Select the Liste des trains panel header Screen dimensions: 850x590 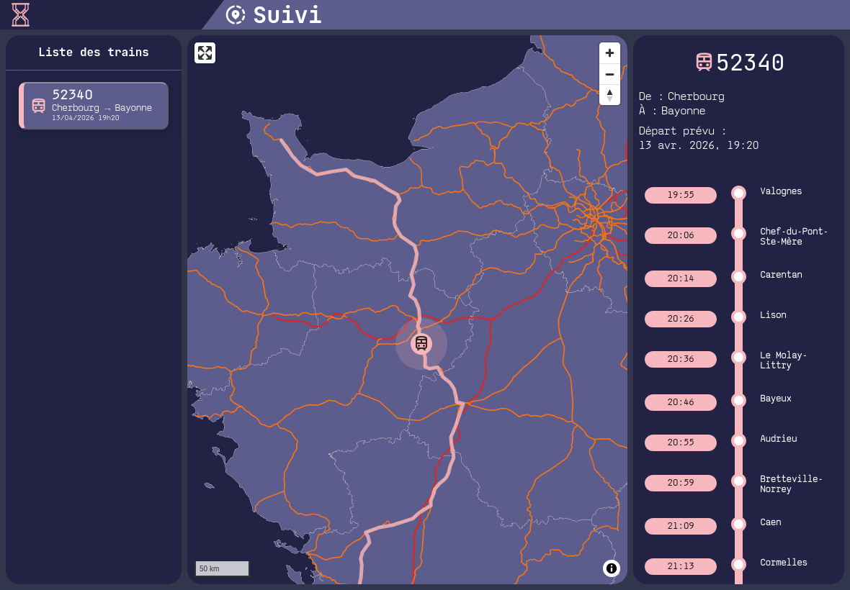[x=93, y=52]
